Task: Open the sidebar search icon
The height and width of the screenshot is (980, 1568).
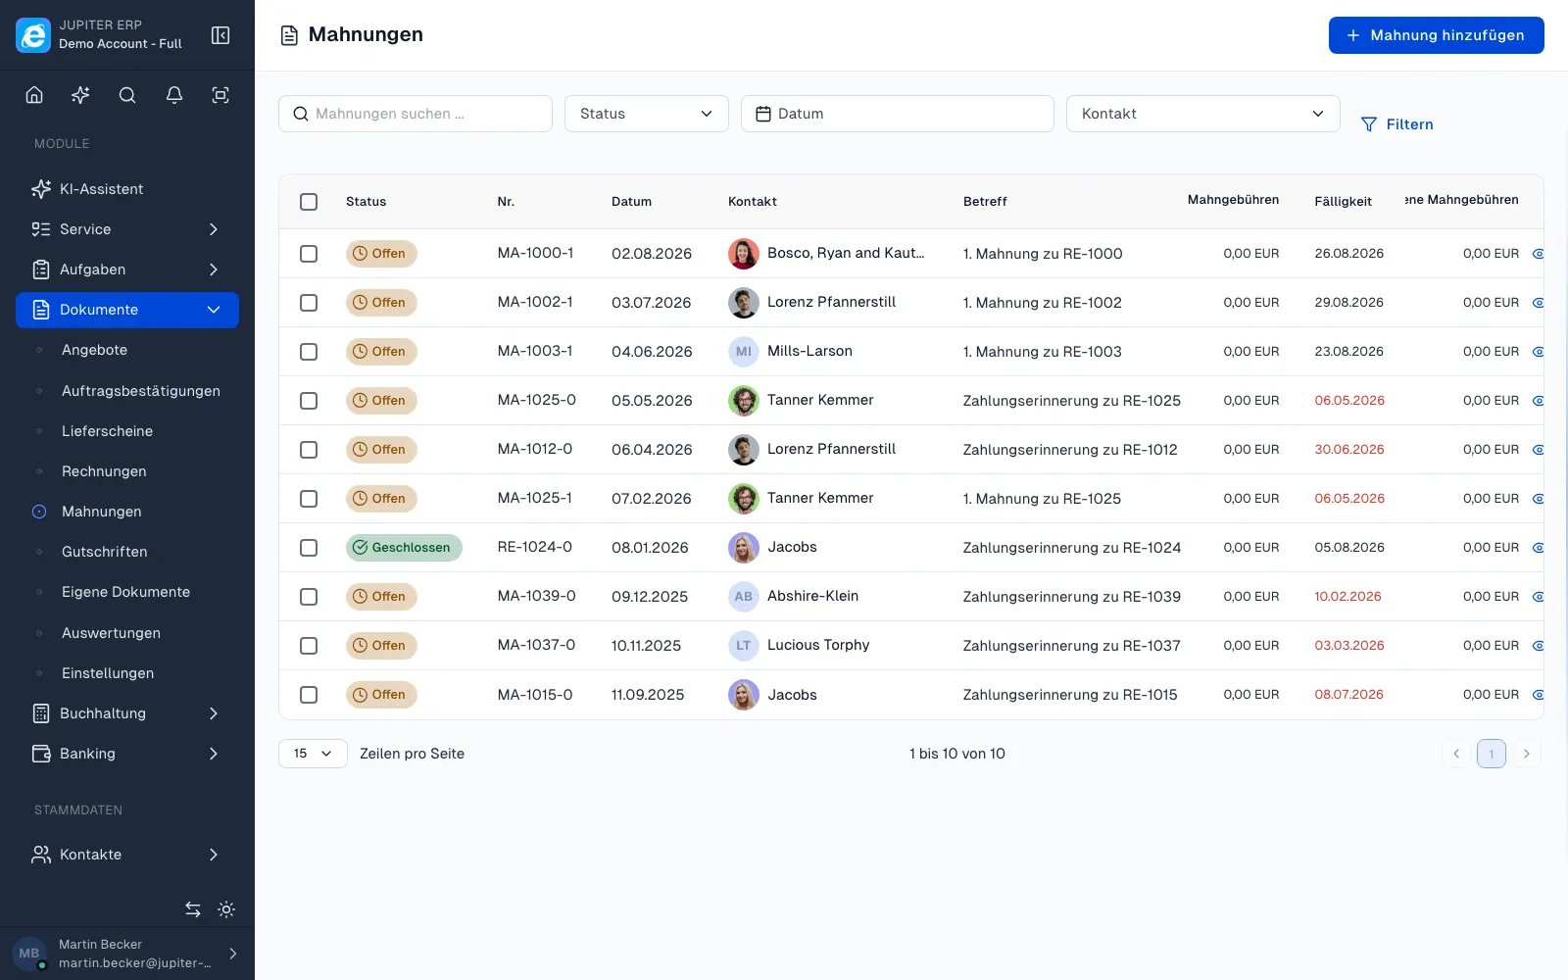Action: pos(127,95)
